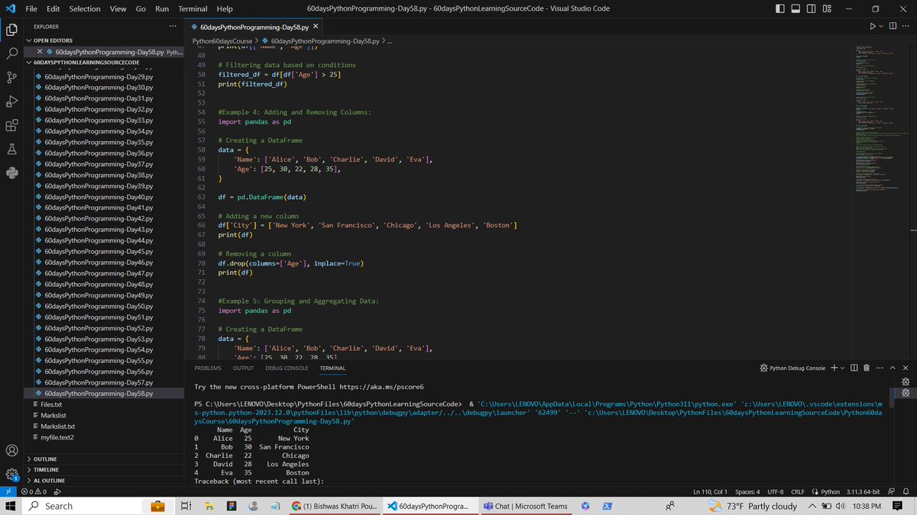The width and height of the screenshot is (917, 515).
Task: Collapse 60DAYSPYTHONLEARNINGSOURCECODE folder section
Action: tap(103, 62)
